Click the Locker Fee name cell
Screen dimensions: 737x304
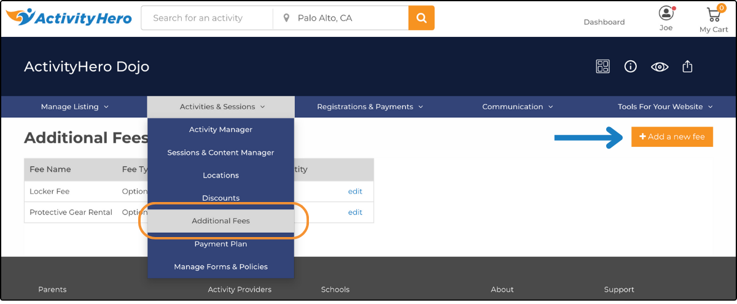(x=50, y=191)
